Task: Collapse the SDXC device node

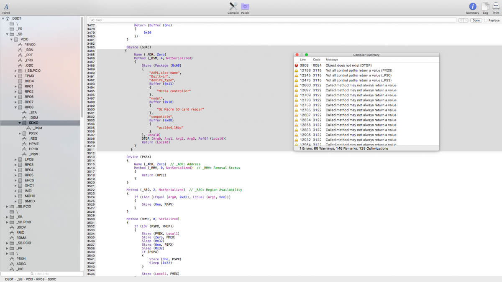Action: click(x=20, y=123)
